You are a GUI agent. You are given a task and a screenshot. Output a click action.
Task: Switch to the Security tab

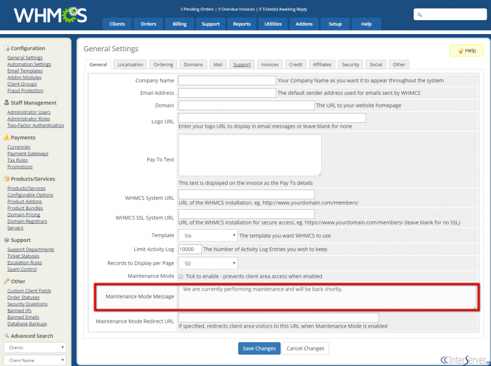coord(351,65)
